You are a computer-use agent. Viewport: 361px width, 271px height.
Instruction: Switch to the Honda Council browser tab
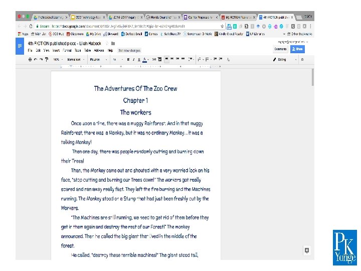(163, 17)
